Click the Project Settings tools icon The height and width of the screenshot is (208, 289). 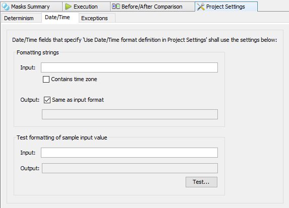[201, 7]
